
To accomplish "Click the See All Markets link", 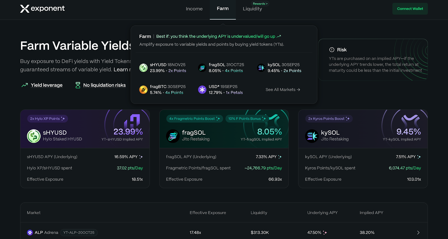I will click(283, 89).
